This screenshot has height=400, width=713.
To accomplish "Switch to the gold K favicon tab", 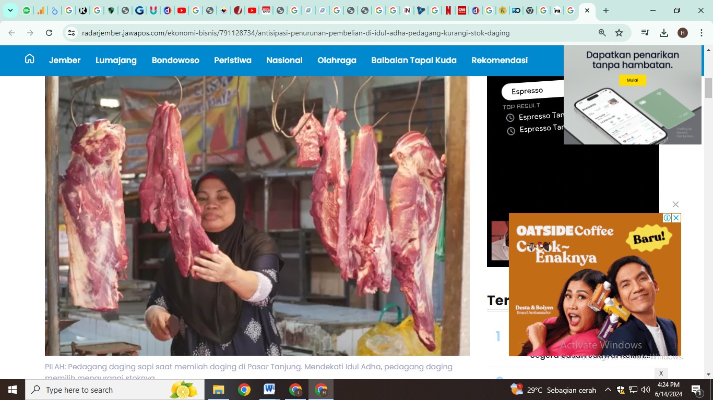I will [503, 10].
